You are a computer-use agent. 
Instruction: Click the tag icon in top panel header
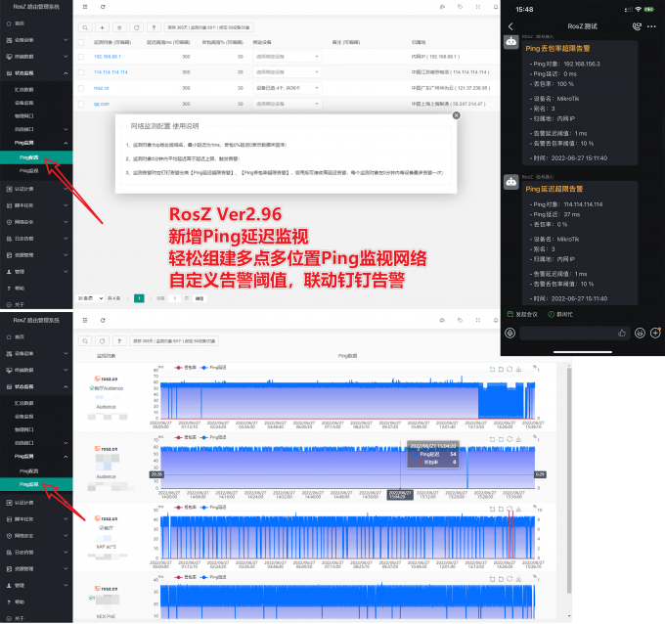click(x=461, y=7)
